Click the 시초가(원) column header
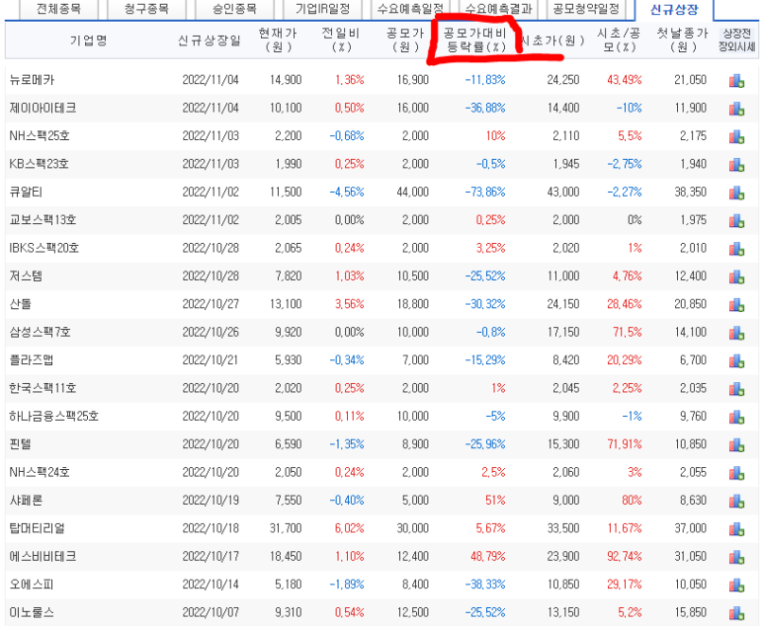Viewport: 764px width, 626px height. (x=552, y=40)
